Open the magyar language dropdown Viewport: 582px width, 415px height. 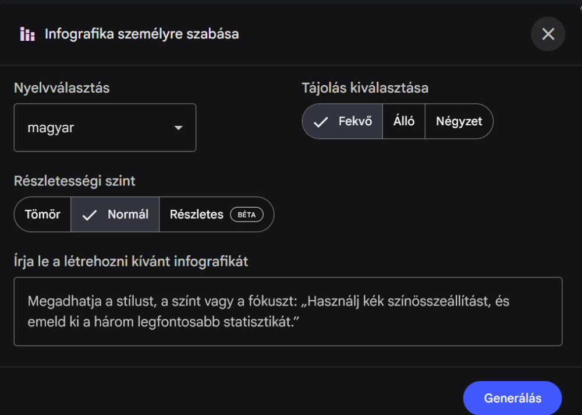coord(105,128)
